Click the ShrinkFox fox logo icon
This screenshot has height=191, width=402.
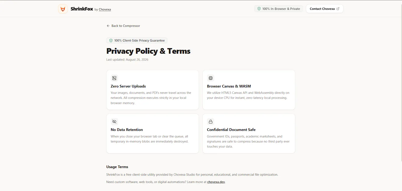click(63, 9)
